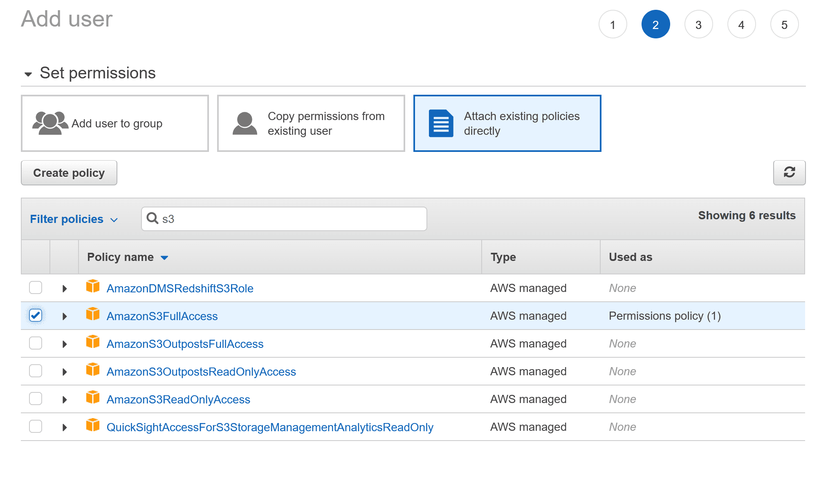This screenshot has height=490, width=828.
Task: Go to wizard step 1
Action: pyautogui.click(x=613, y=24)
